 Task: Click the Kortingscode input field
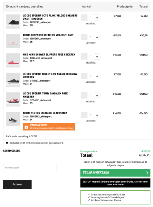(30, 168)
